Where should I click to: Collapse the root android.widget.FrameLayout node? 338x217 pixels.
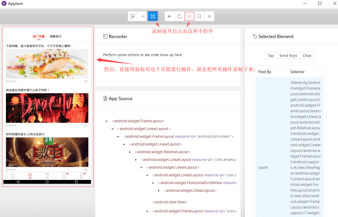coord(107,121)
